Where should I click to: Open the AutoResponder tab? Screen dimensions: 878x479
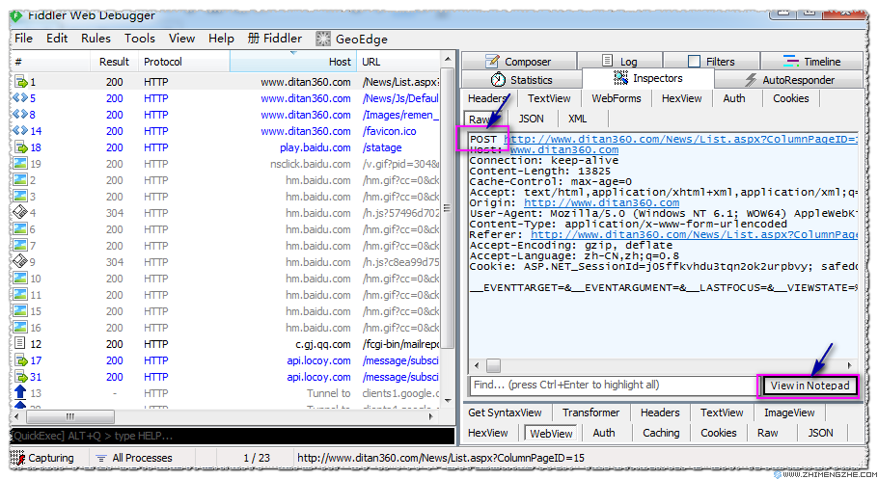[788, 80]
